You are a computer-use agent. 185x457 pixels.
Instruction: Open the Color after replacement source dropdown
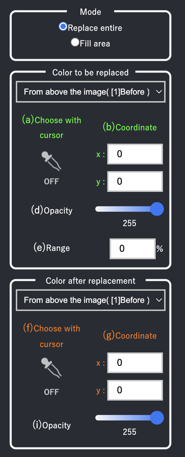(91, 300)
